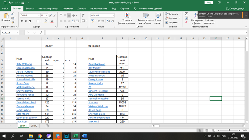This screenshot has width=249, height=140.
Task: Click the Fill down arrow icon
Action: (186, 18)
